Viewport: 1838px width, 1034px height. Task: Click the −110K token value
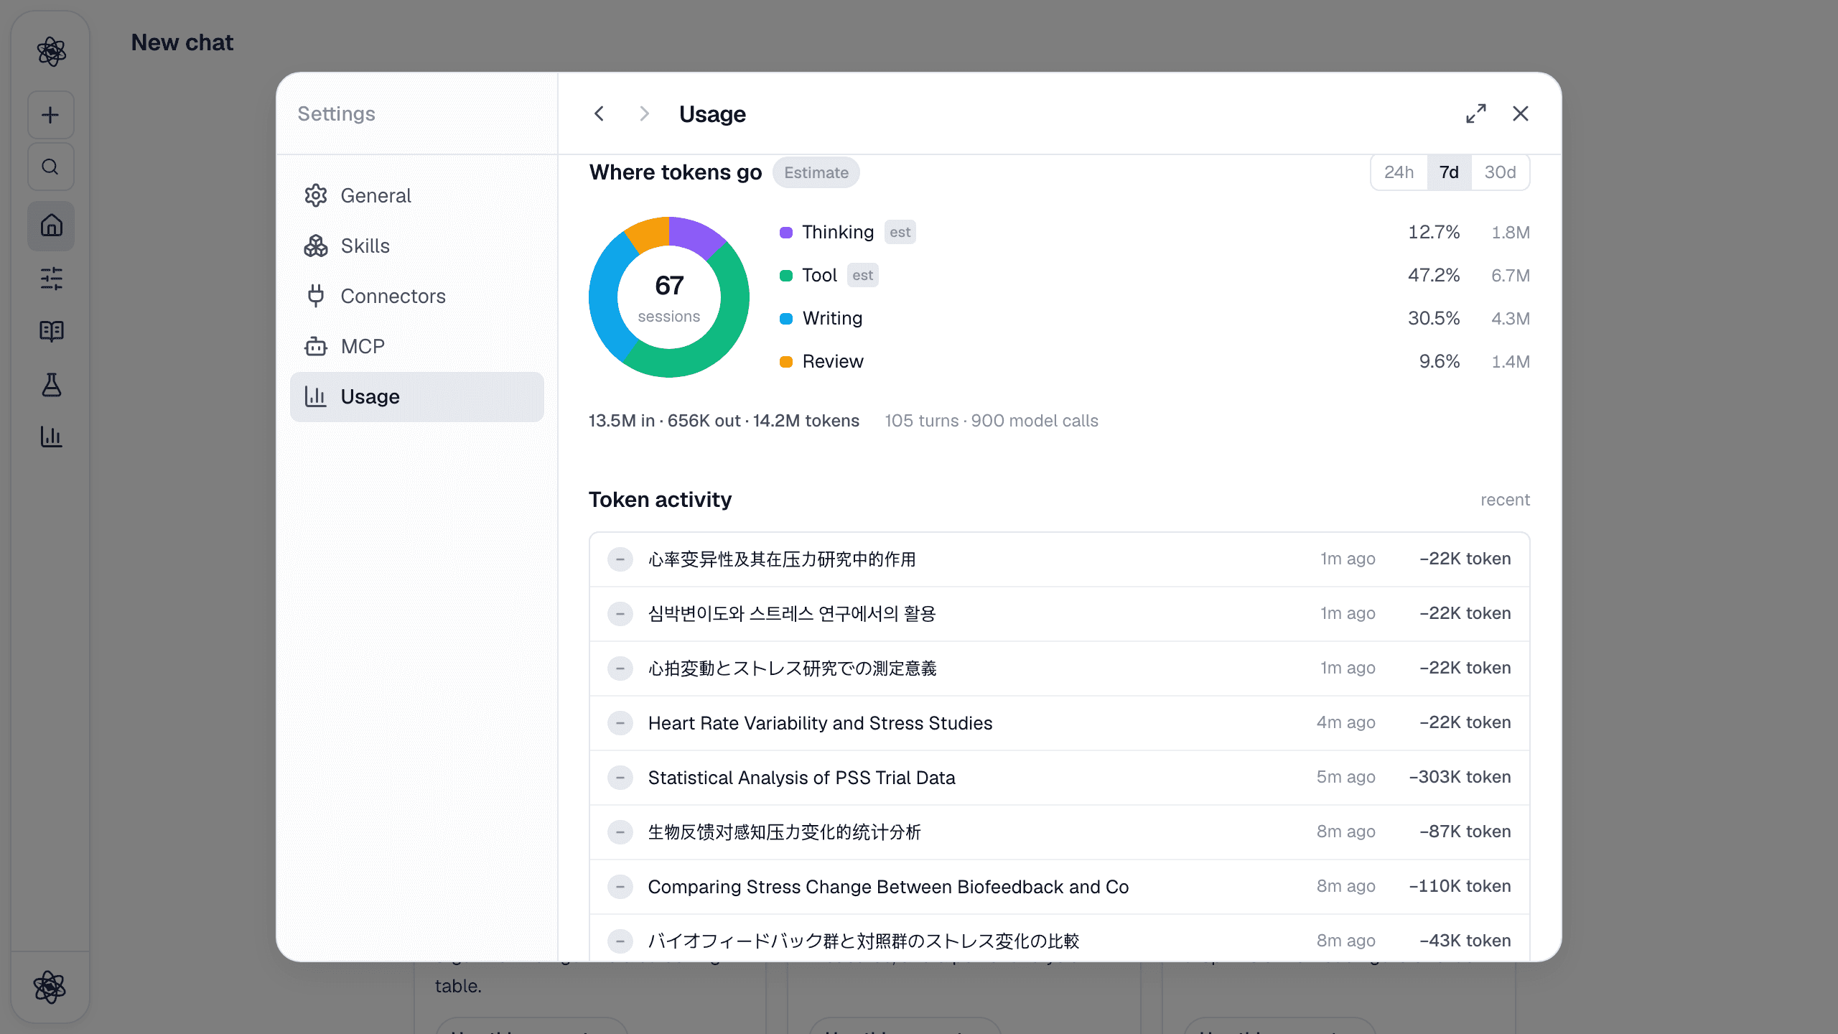pos(1460,886)
